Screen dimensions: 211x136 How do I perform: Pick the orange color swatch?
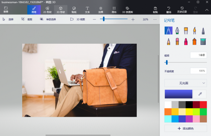coord(168,112)
